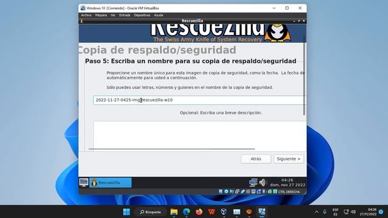Click the VirtualBox network adapters indicator
The image size is (388, 218).
tap(237, 191)
